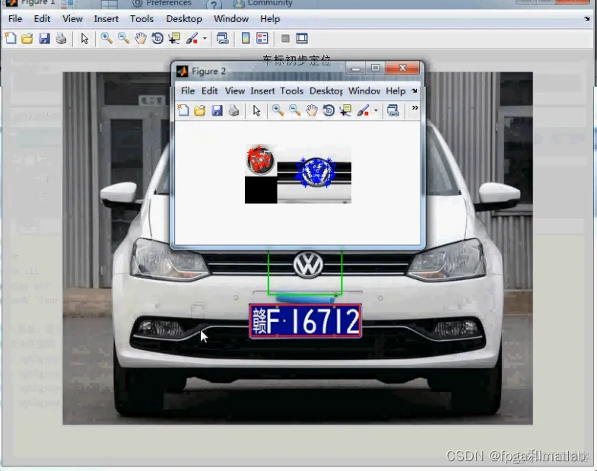
Task: Close the Figure 2 window
Action: (x=402, y=68)
